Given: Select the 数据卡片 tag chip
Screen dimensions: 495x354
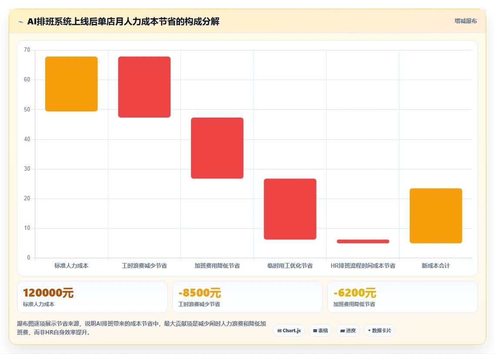Looking at the screenshot, I should (379, 330).
